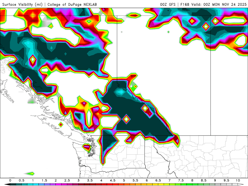Click the colorbar label "8"
This screenshot has width=248, height=186.
192,180
